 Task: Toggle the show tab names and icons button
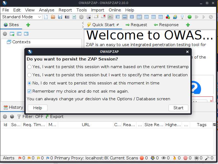point(110,17)
